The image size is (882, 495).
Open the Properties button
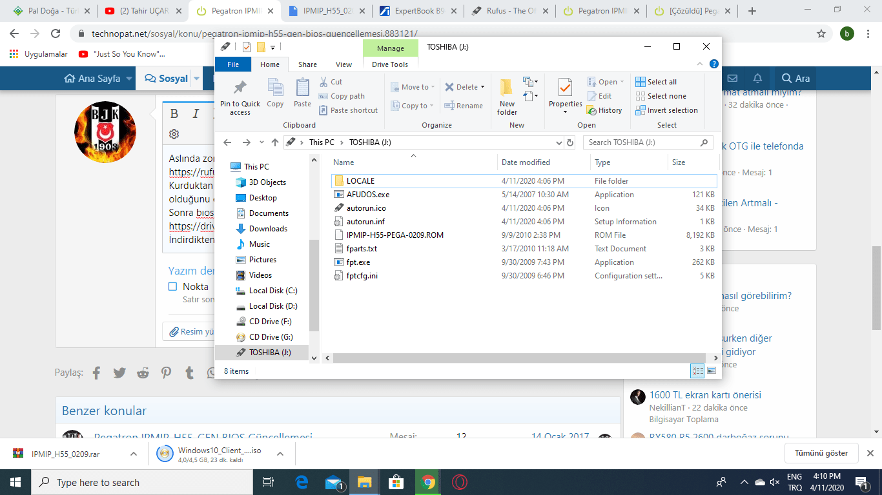565,97
